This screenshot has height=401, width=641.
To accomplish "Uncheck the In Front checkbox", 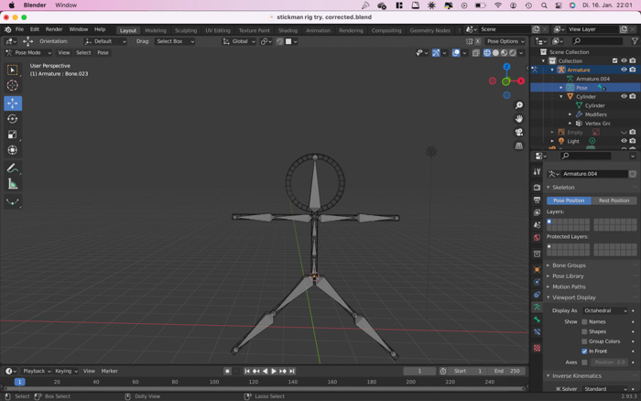I will 584,351.
